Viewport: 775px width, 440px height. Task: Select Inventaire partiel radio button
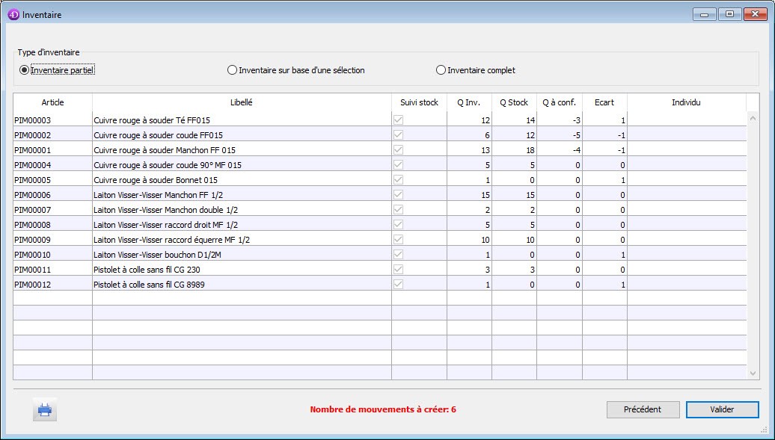pos(25,70)
